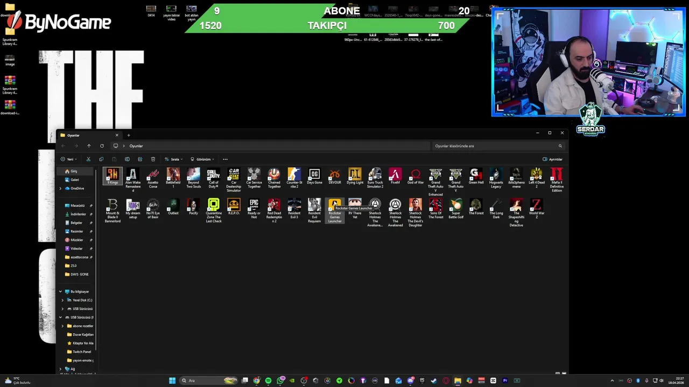Image resolution: width=689 pixels, height=387 pixels.
Task: Select Mafia II Definitive Edition shortcut
Action: coord(557,180)
